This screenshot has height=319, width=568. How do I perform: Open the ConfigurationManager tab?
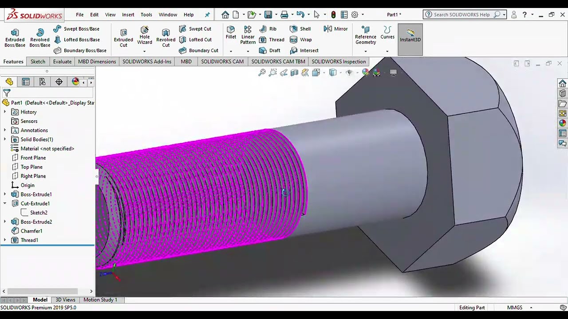tap(42, 82)
